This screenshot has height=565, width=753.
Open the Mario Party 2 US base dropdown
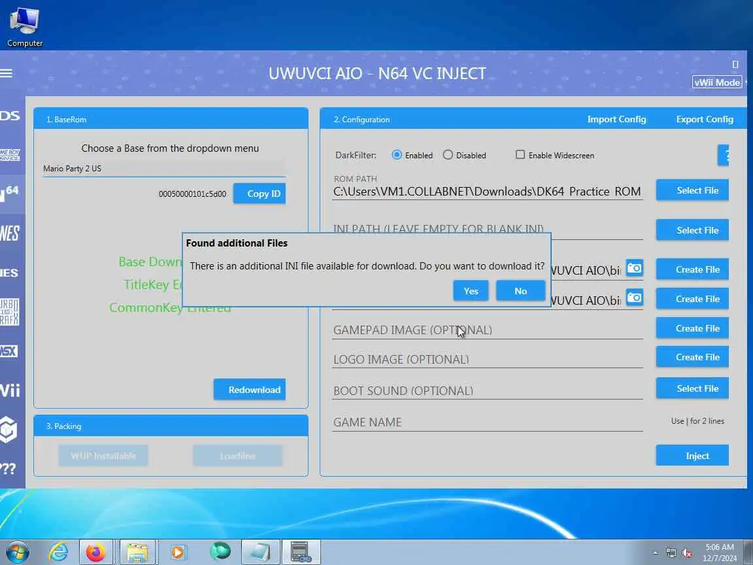click(x=164, y=169)
